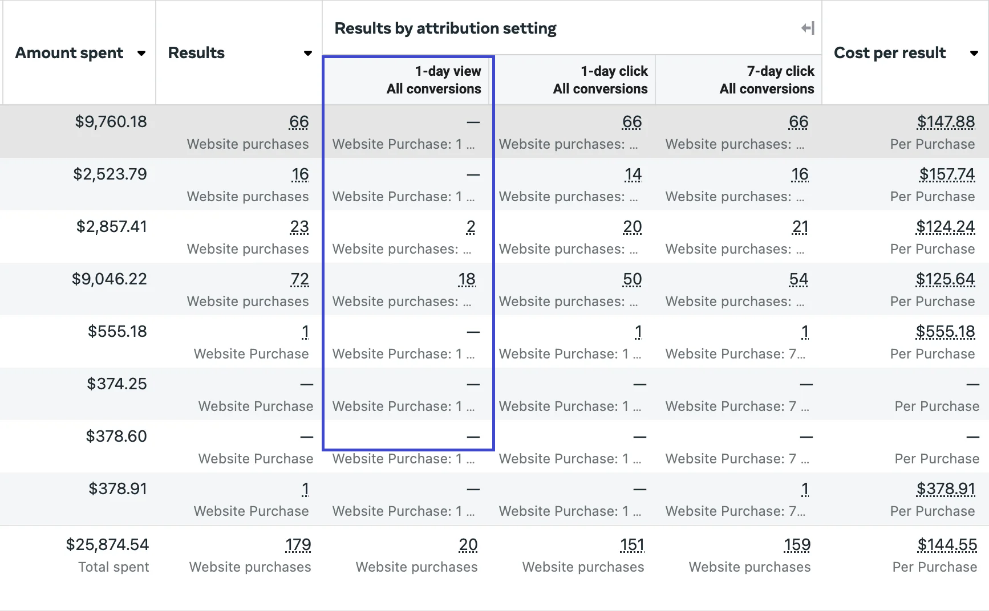The width and height of the screenshot is (989, 611).
Task: Click the 16 under 7-day click column
Action: tap(799, 174)
